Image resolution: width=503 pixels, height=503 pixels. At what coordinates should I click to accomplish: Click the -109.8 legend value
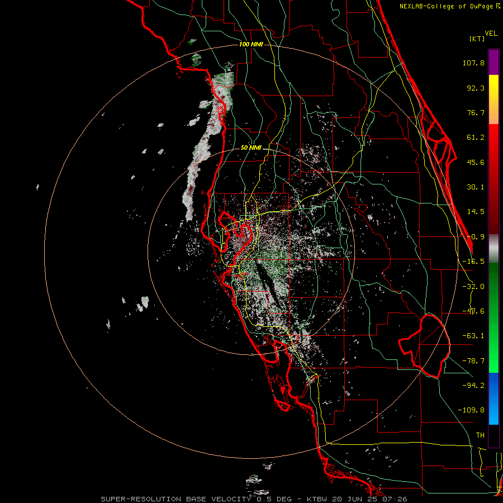tap(472, 410)
